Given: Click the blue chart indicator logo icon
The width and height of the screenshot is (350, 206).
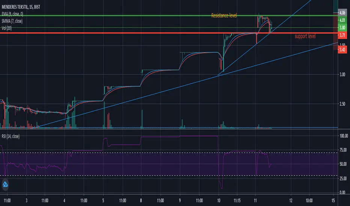Looking at the screenshot, I should click(5, 185).
